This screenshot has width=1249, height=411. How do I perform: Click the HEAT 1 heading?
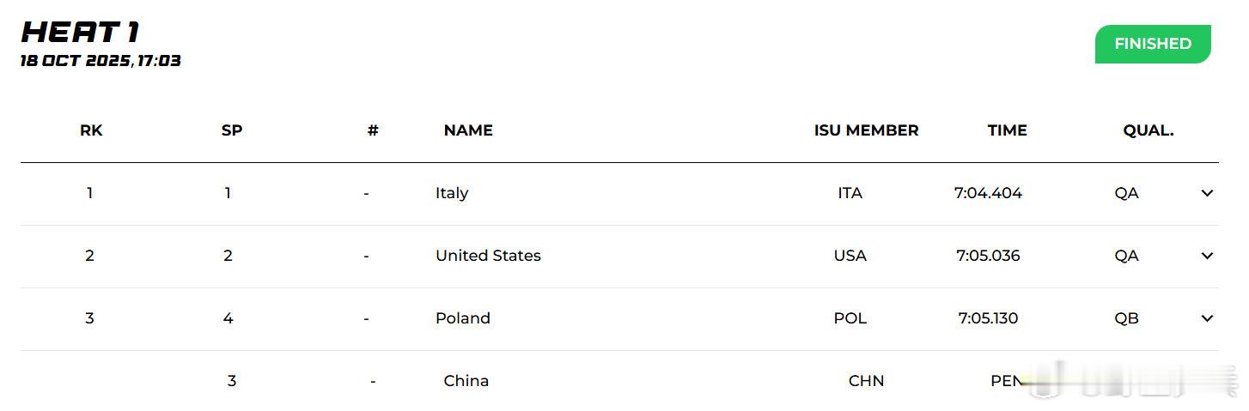point(80,33)
